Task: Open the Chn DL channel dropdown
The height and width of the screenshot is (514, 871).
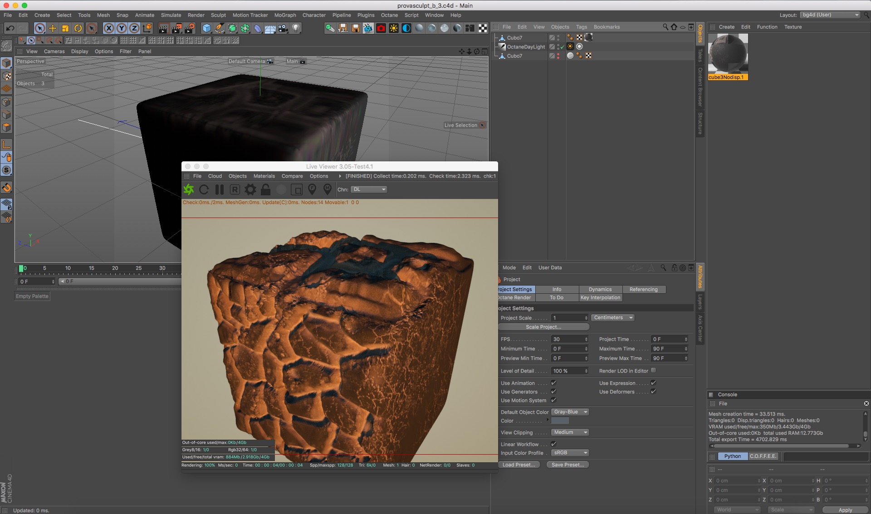Action: (x=369, y=189)
